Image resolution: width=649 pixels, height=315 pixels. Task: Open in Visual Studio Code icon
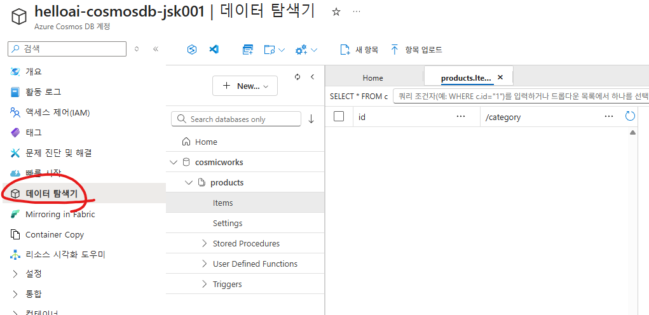point(214,50)
